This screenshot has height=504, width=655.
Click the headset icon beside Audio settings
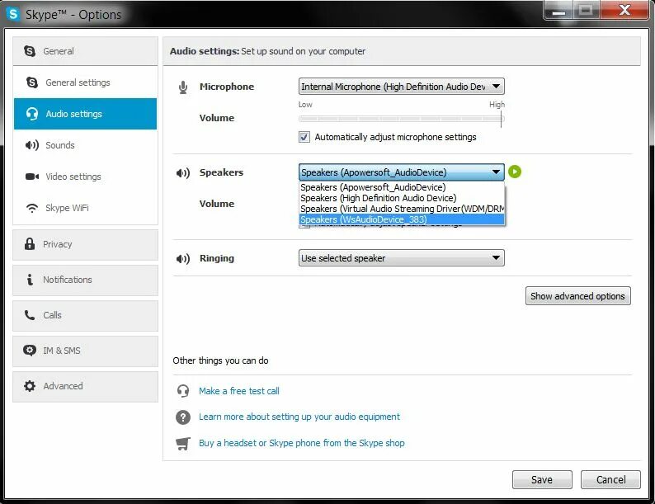32,114
